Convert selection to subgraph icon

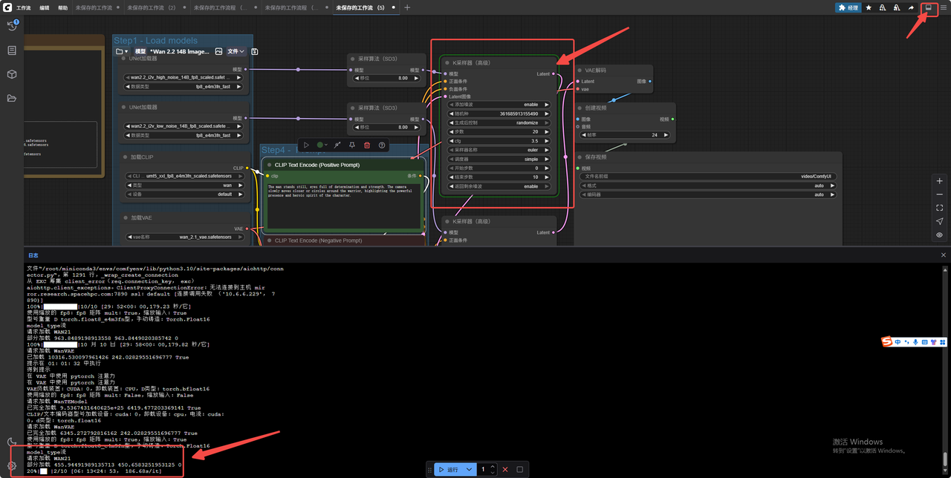coord(337,145)
